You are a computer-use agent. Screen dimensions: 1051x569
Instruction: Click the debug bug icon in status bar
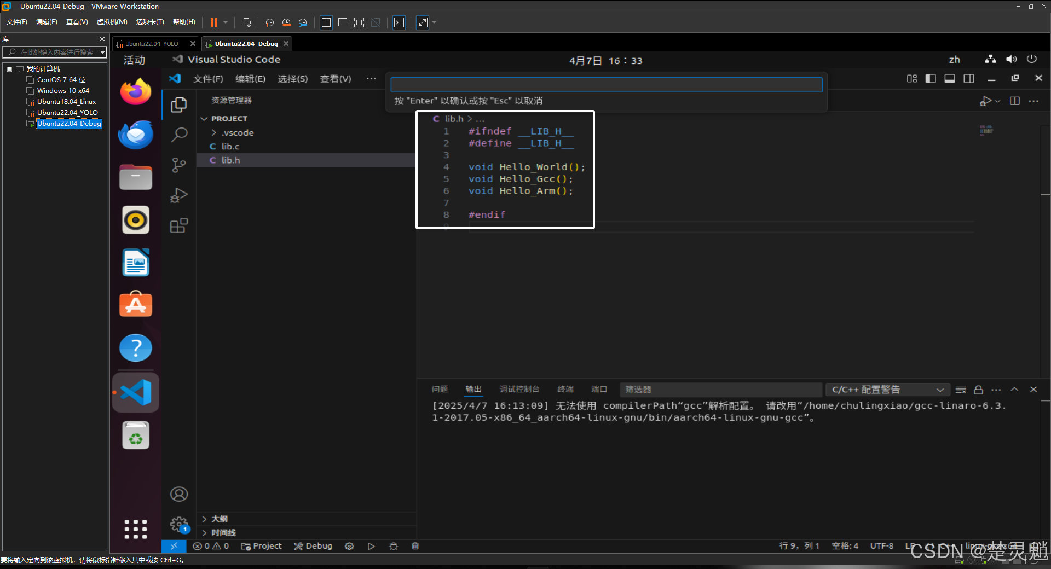point(393,546)
